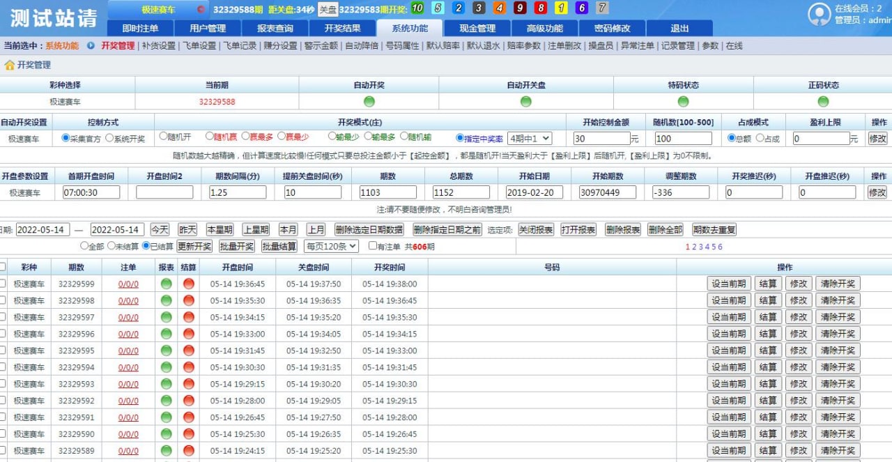Choose the 未结算 filter radio button

coord(111,246)
